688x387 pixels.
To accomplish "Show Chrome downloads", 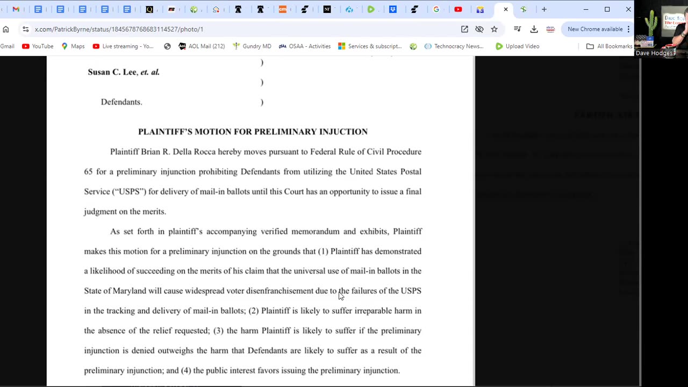I will (x=534, y=29).
